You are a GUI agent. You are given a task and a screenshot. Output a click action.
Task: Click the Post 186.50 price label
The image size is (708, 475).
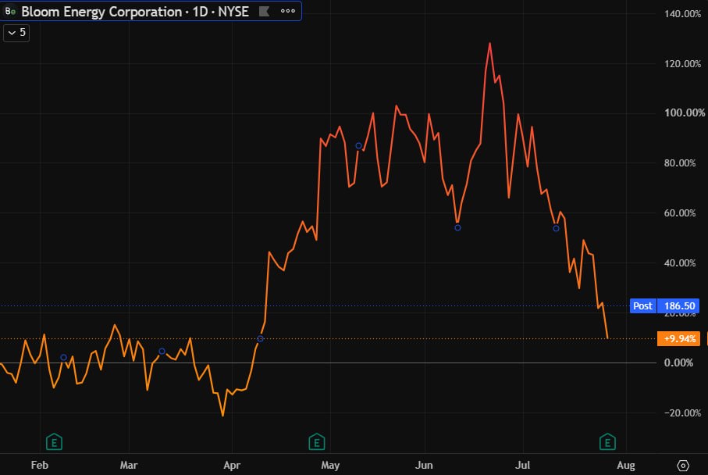[x=664, y=306]
